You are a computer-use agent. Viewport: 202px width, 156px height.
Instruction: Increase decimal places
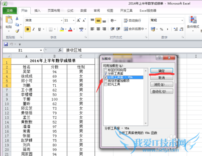point(176,29)
